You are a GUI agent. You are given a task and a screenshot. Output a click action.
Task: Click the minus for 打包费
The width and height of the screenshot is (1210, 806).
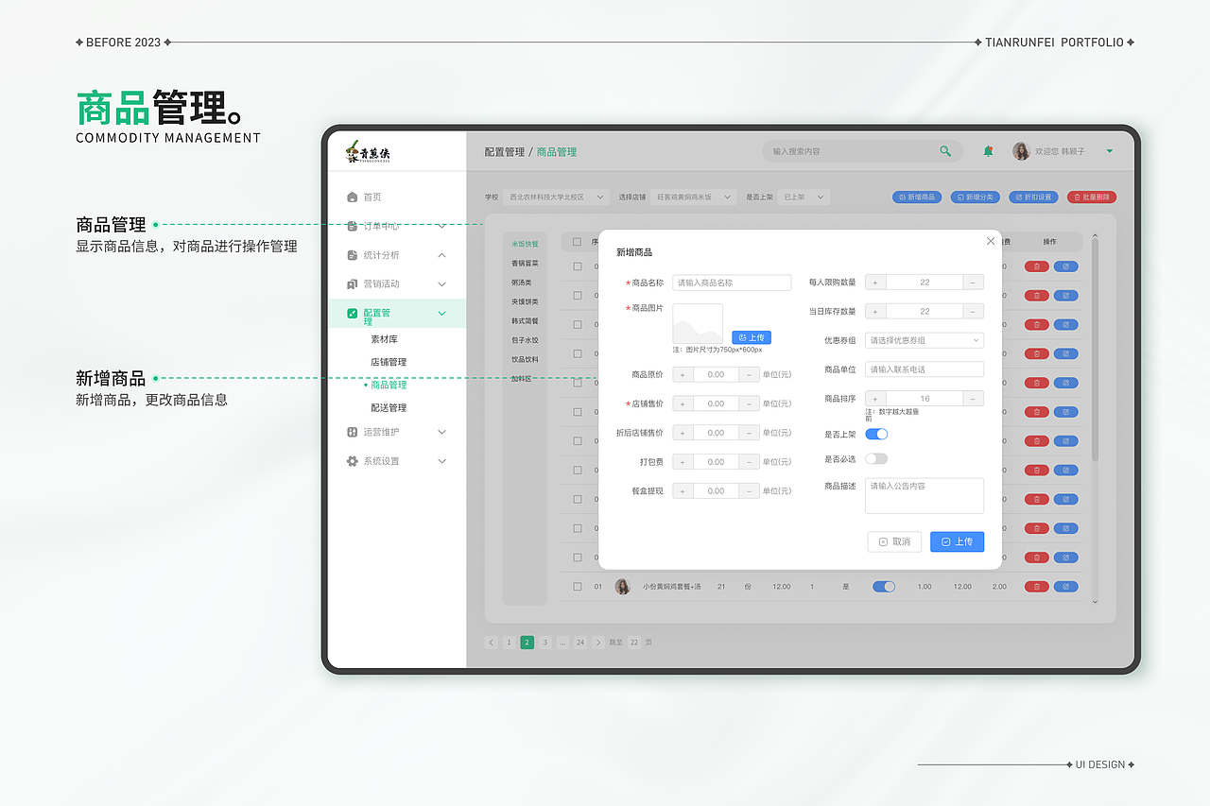click(749, 462)
